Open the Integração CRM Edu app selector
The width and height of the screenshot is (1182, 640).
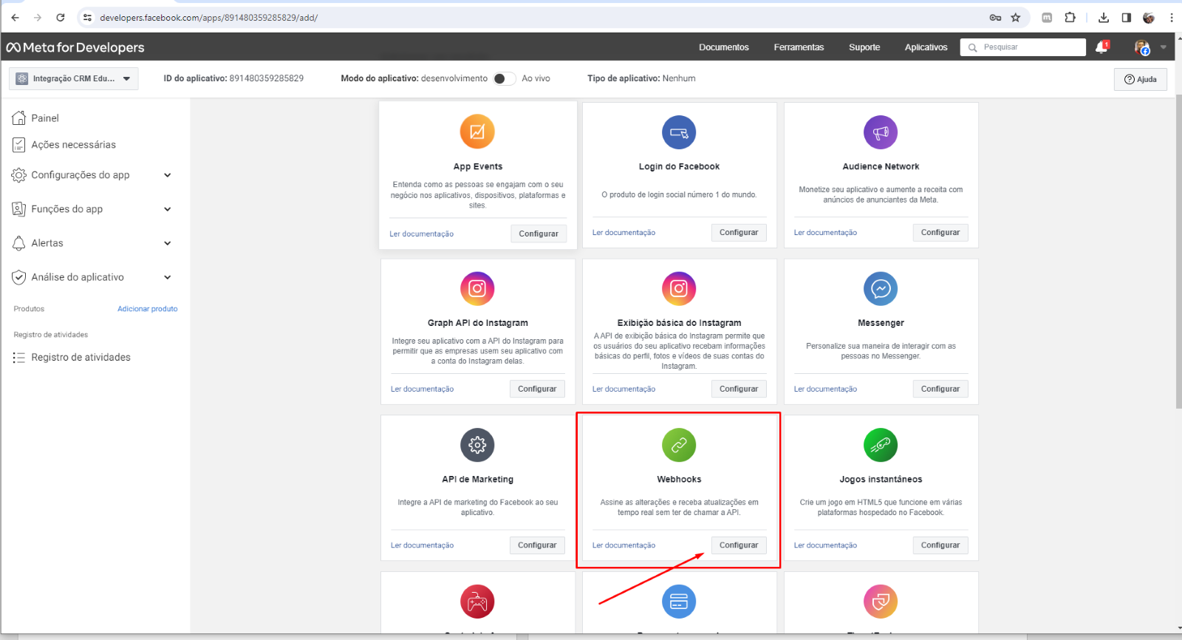coord(74,78)
